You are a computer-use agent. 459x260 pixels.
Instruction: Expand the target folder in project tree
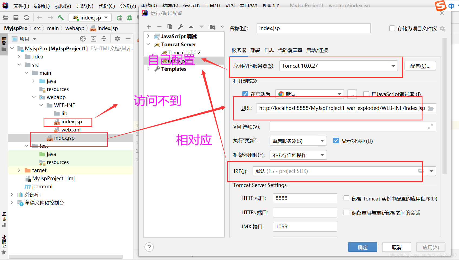tap(19, 170)
